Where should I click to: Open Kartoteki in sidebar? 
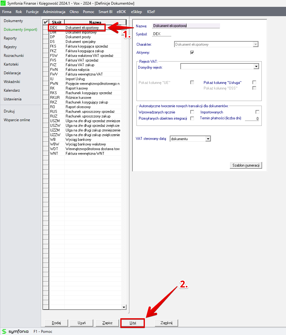[x=11, y=64]
